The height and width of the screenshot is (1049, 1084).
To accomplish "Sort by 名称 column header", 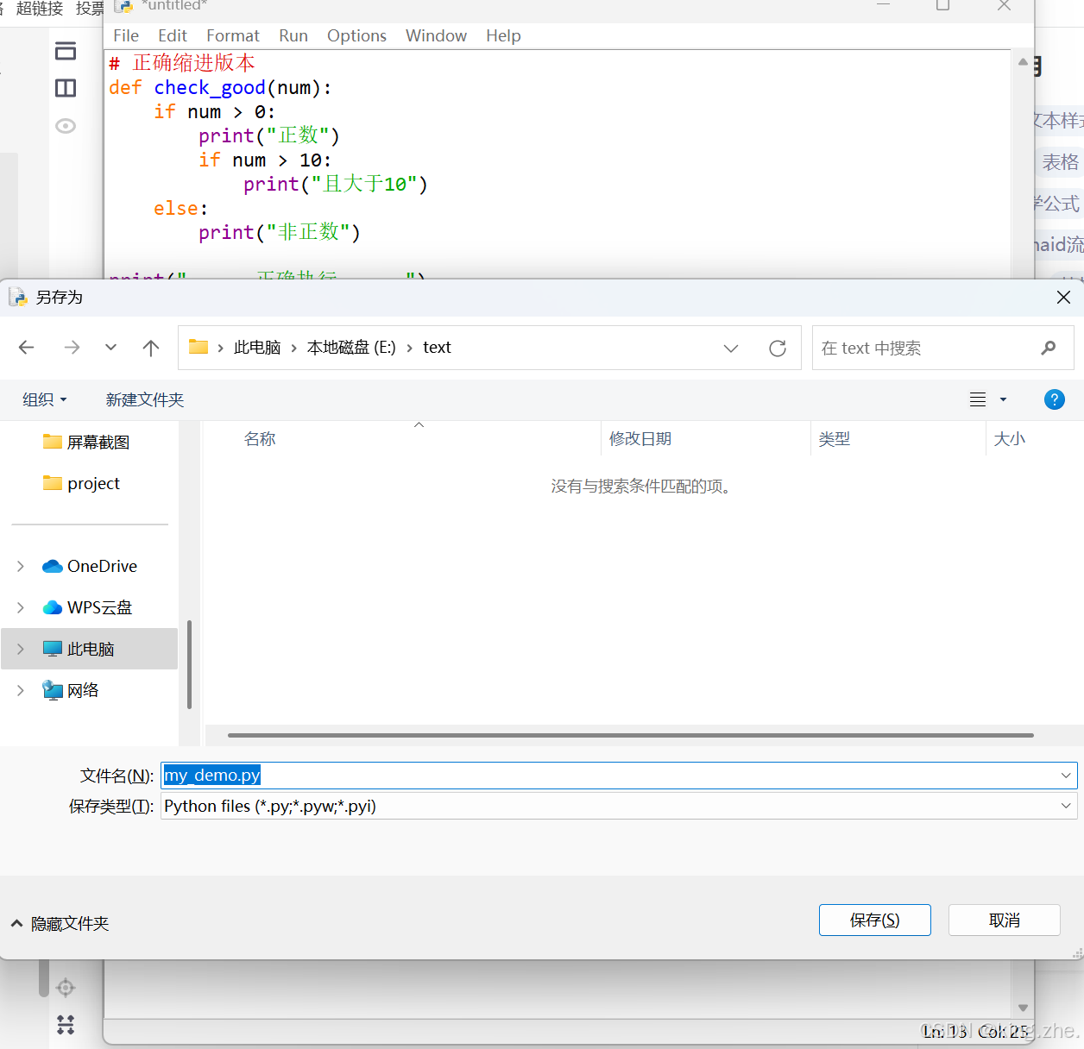I will (260, 439).
